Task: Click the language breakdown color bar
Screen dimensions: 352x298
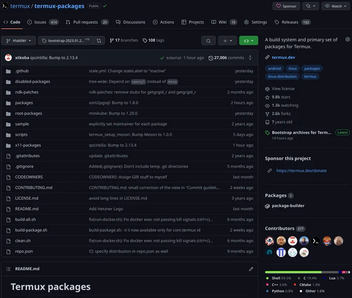Action: 307,272
